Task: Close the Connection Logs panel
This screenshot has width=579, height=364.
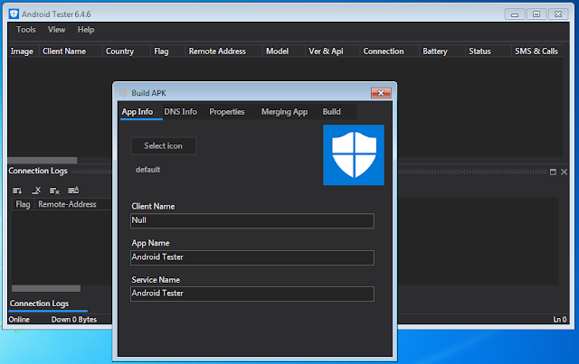Action: [x=564, y=172]
